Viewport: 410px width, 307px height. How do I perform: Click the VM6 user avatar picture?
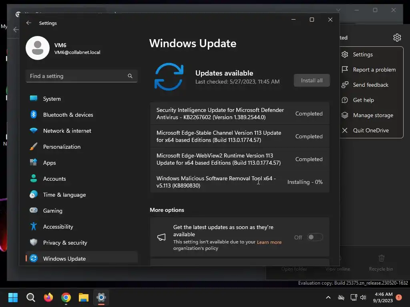point(38,48)
